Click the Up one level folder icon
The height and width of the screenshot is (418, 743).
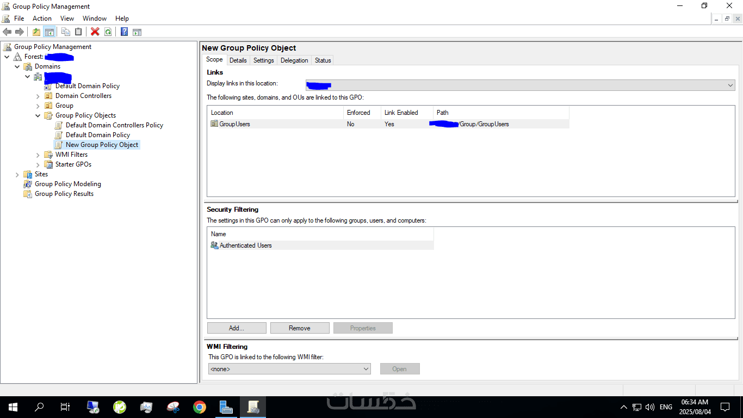coord(36,32)
